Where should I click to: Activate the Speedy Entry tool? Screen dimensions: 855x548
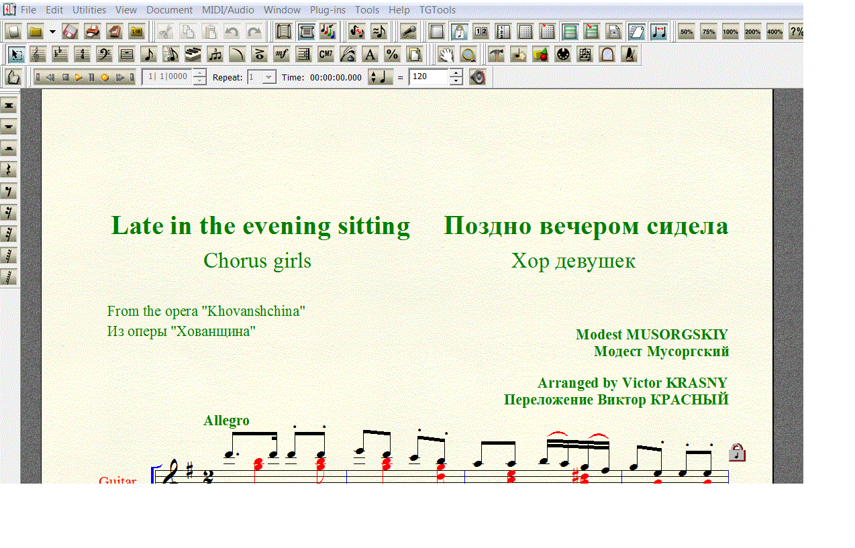pyautogui.click(x=171, y=54)
